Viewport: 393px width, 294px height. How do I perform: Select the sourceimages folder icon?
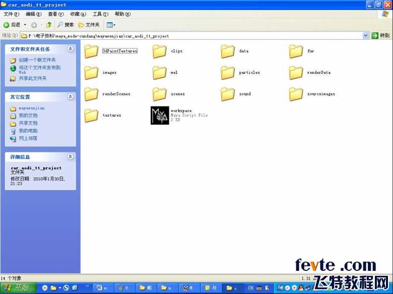[x=296, y=94]
